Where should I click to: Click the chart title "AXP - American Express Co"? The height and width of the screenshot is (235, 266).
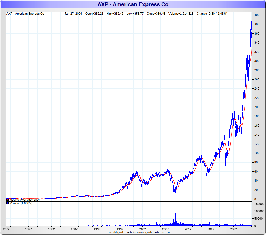click(133, 4)
